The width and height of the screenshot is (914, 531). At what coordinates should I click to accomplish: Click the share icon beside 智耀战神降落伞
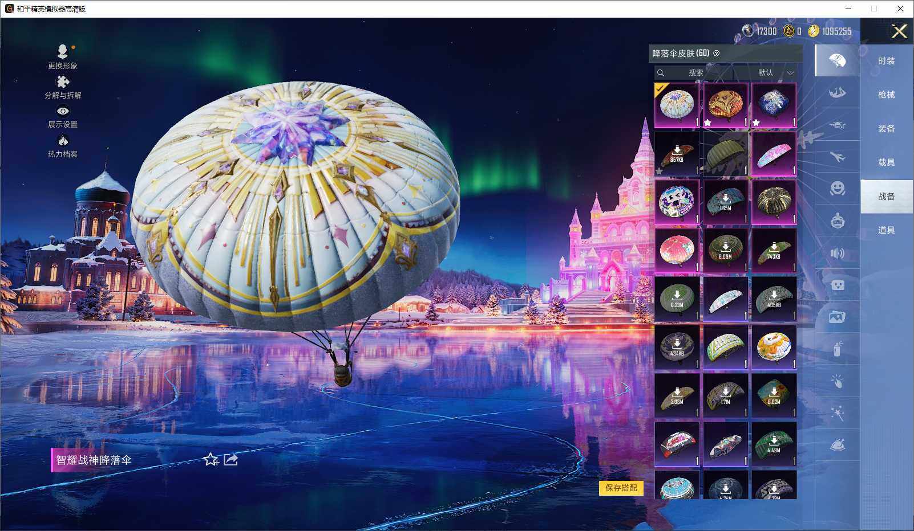pyautogui.click(x=230, y=460)
